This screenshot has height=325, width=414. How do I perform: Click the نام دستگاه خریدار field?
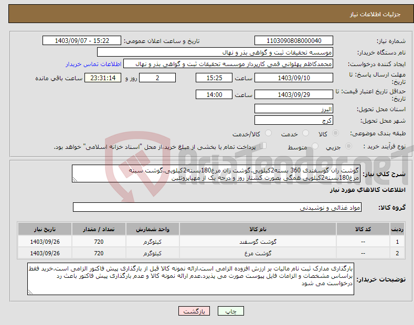(x=215, y=52)
